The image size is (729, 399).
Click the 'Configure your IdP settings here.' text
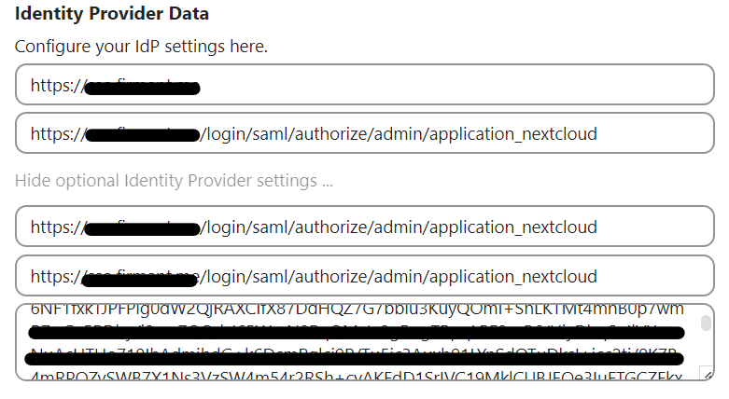141,46
